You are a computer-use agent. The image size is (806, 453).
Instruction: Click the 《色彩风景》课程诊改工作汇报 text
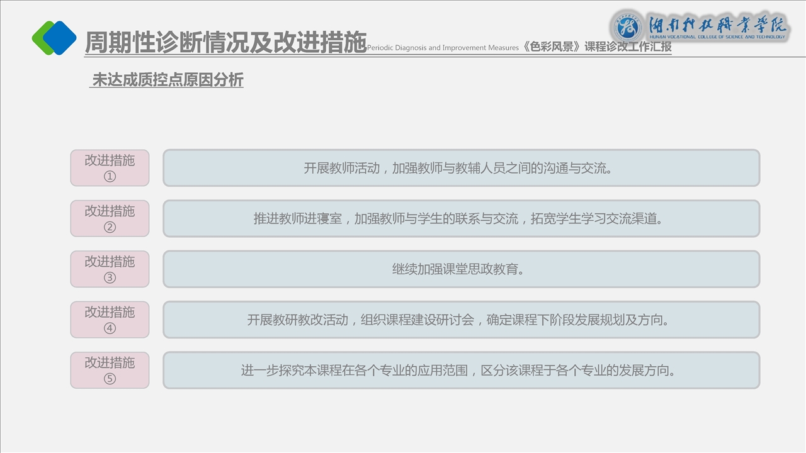tap(596, 47)
